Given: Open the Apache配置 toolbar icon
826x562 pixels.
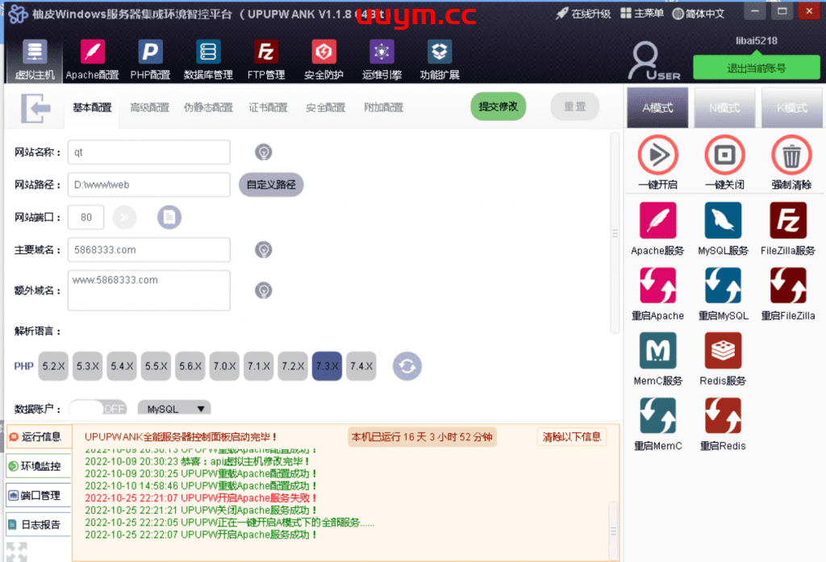Looking at the screenshot, I should click(93, 52).
